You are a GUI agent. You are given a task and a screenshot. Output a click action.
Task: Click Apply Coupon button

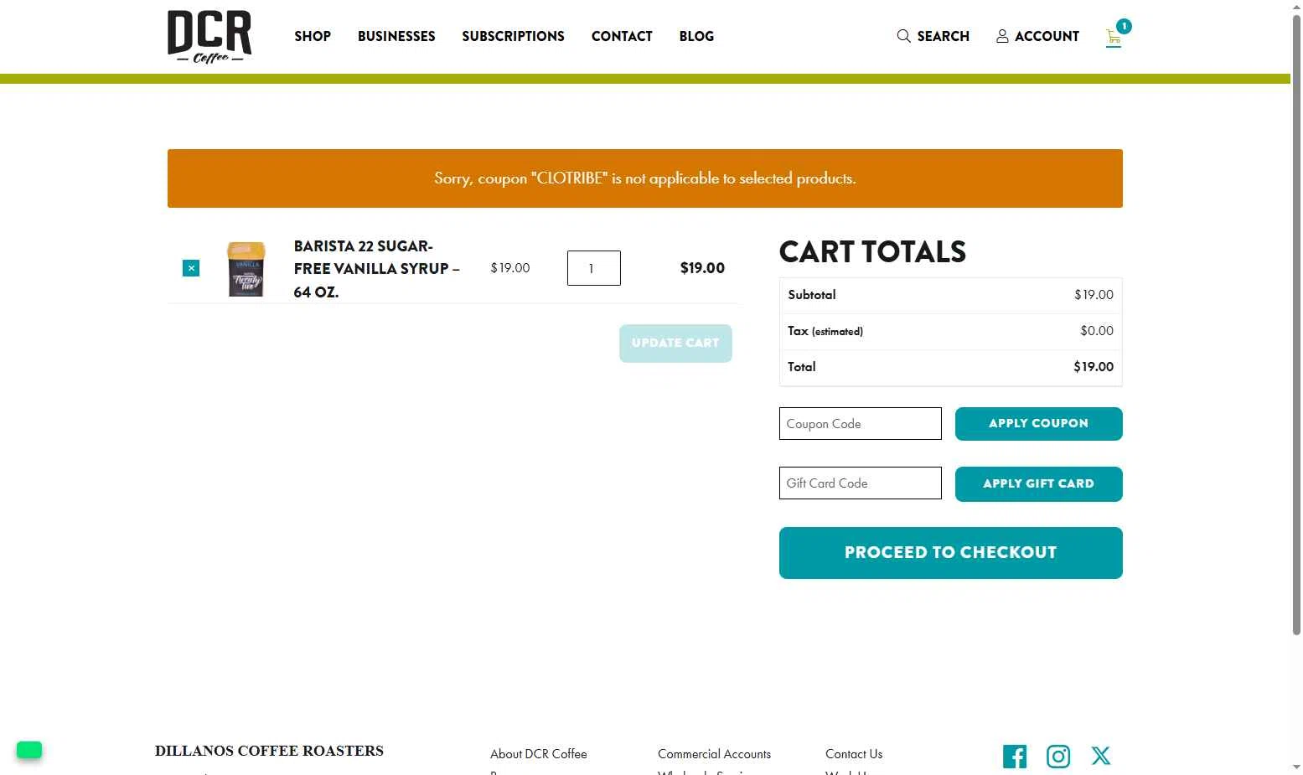(x=1039, y=424)
